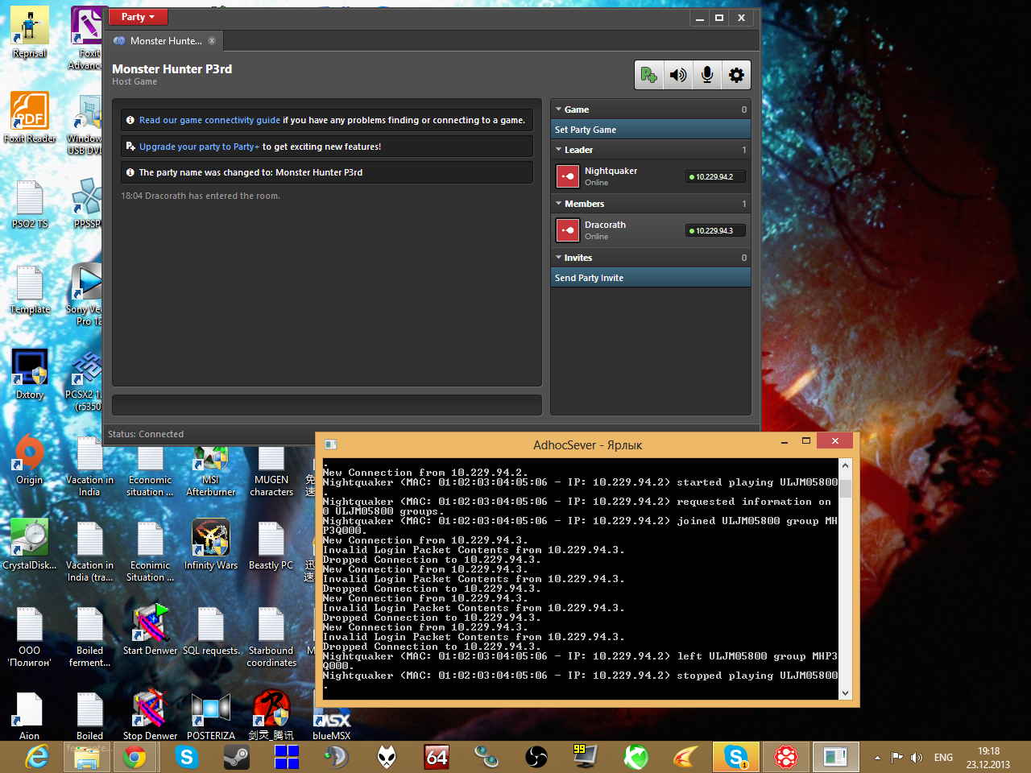Open the Party menu

[x=138, y=16]
